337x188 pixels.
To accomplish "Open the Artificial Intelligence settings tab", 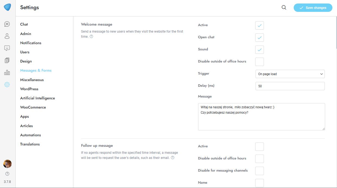I will [37, 98].
